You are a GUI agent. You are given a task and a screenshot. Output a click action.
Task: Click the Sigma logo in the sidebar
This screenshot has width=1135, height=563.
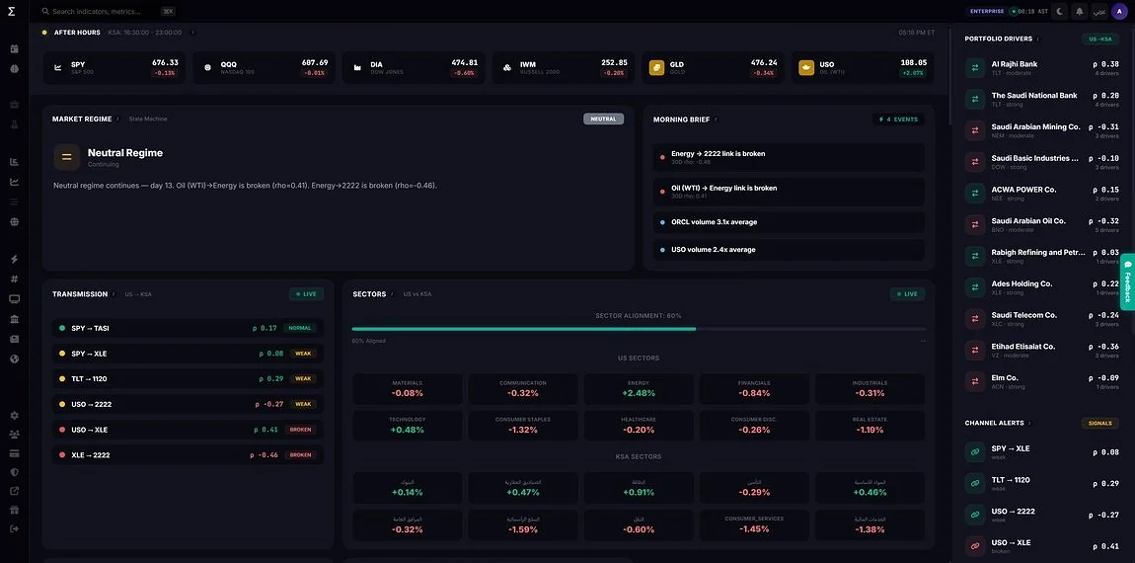tap(11, 12)
